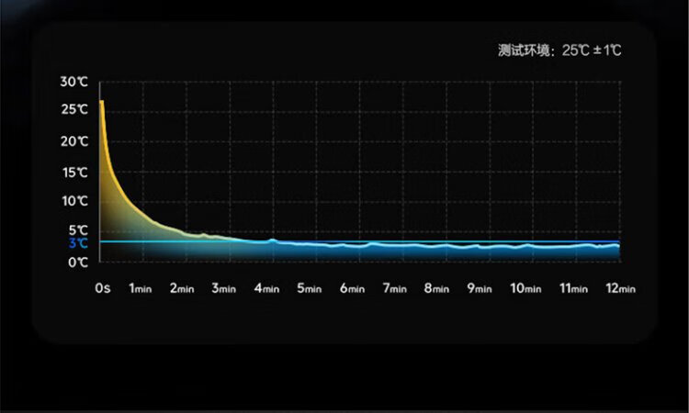Viewport: 689px width, 413px height.
Task: Select the 4min time axis label
Action: point(266,288)
